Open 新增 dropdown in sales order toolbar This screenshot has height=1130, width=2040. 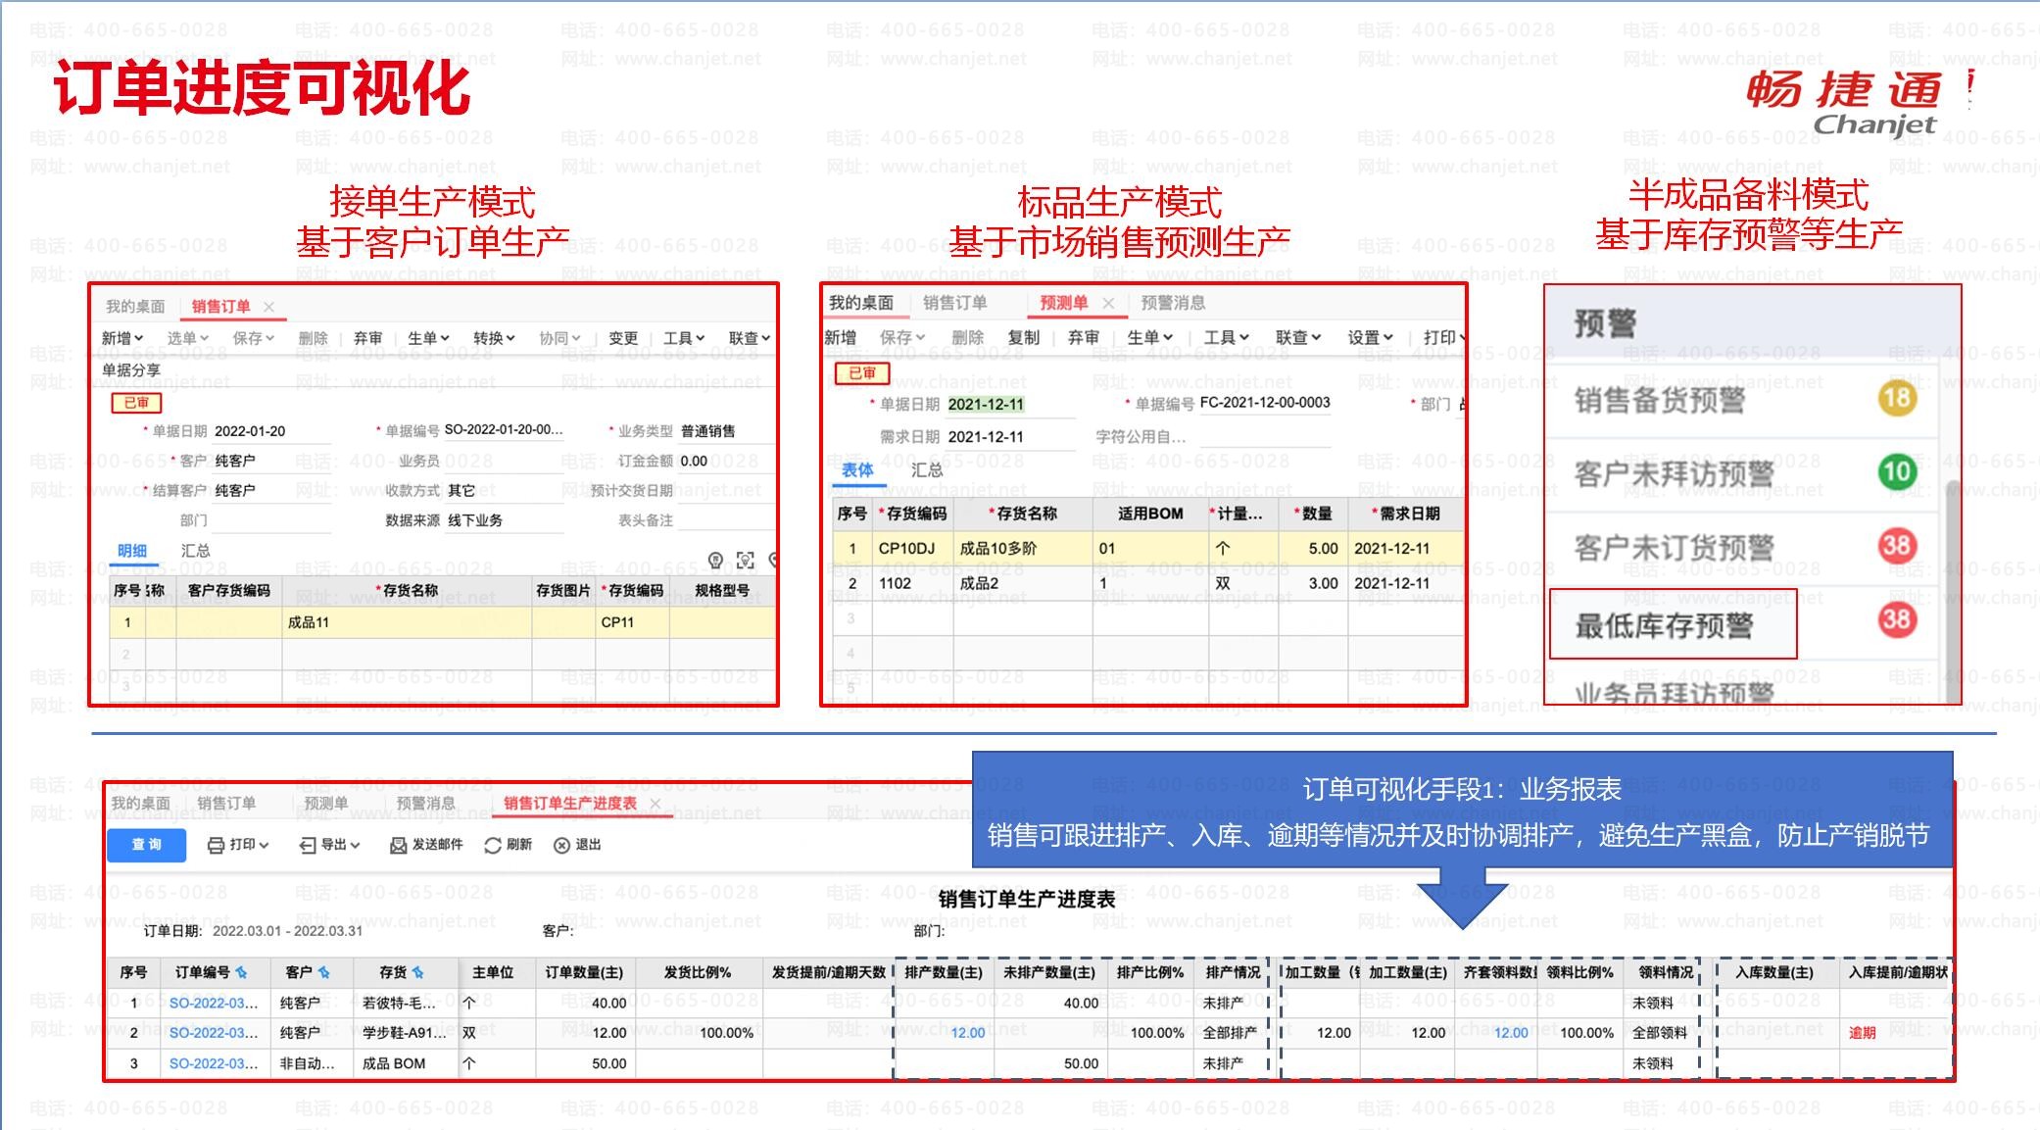[x=122, y=338]
